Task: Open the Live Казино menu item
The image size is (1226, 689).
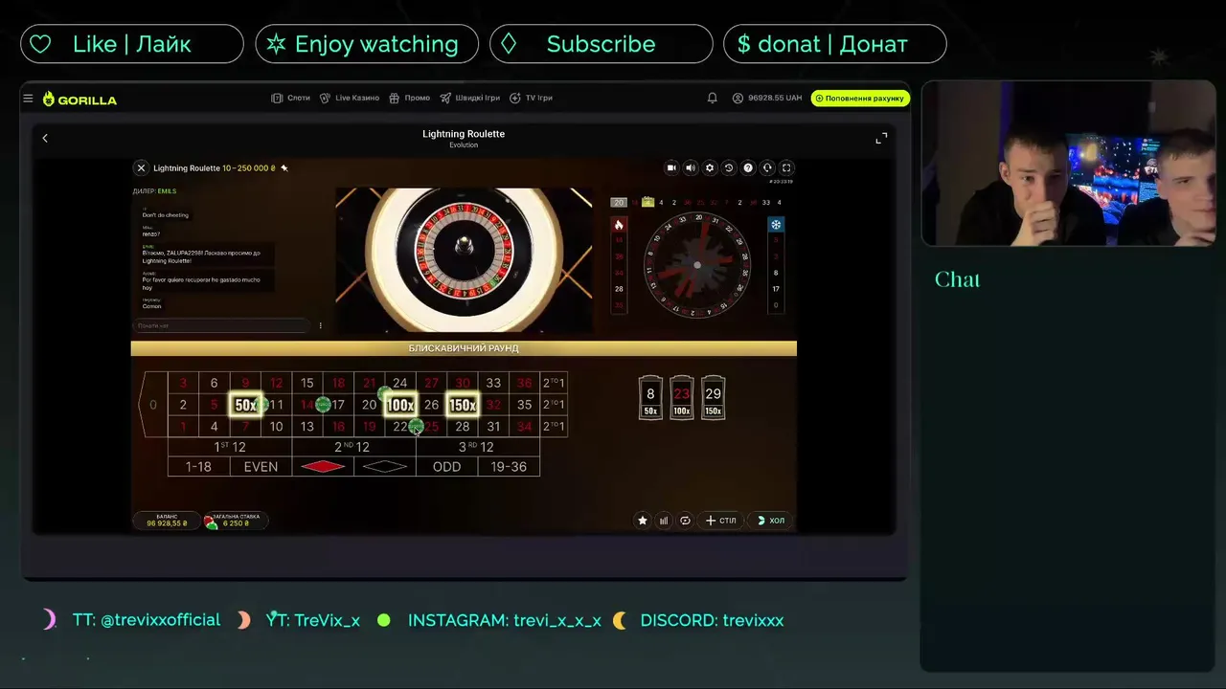Action: click(x=350, y=98)
